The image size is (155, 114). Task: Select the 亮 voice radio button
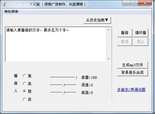pyautogui.click(x=24, y=84)
